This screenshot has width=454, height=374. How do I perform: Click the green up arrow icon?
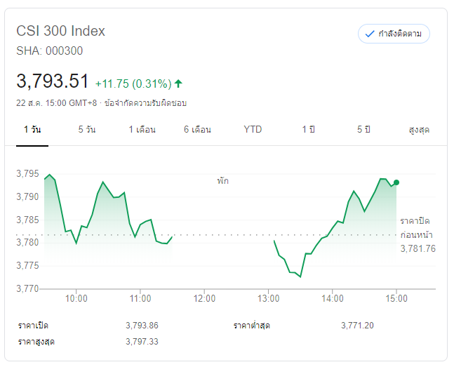pos(178,84)
